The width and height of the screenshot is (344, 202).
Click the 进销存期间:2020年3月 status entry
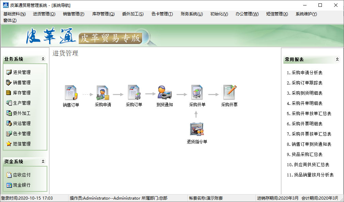tap(278, 198)
